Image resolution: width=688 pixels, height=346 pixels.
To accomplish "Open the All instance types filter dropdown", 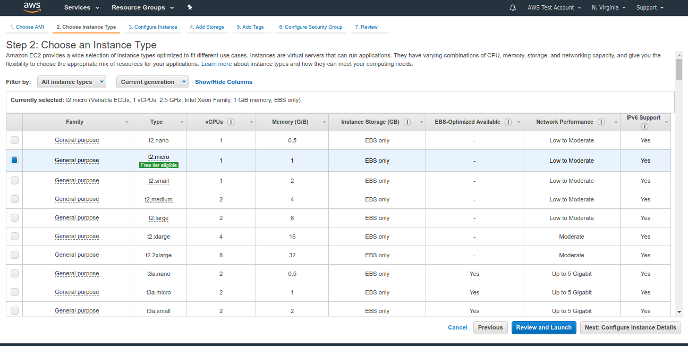I will [71, 82].
